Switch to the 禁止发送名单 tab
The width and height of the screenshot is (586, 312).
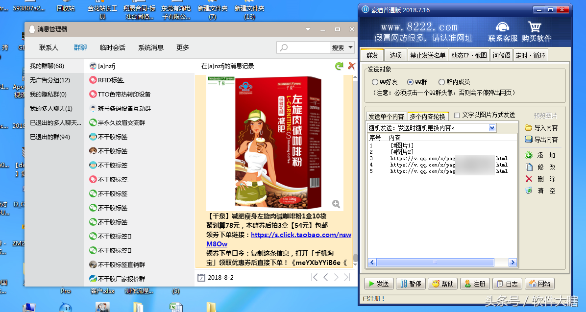click(x=428, y=55)
